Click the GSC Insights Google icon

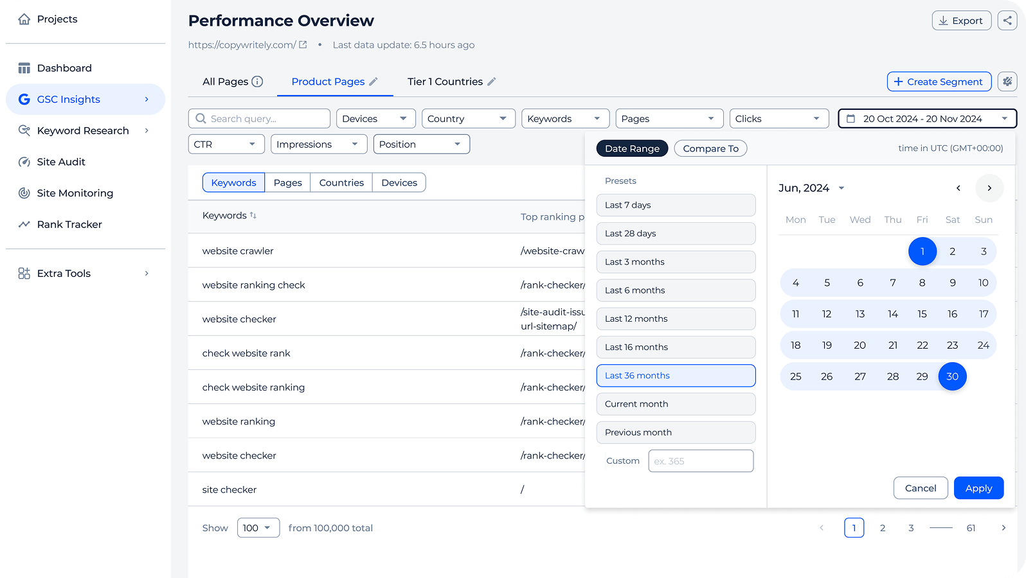click(x=24, y=100)
